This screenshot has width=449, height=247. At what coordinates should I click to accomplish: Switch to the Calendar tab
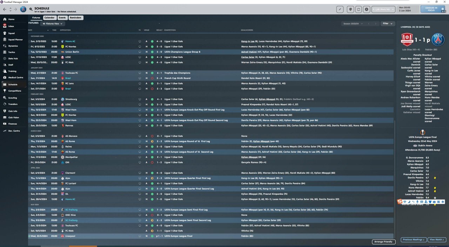pyautogui.click(x=49, y=18)
